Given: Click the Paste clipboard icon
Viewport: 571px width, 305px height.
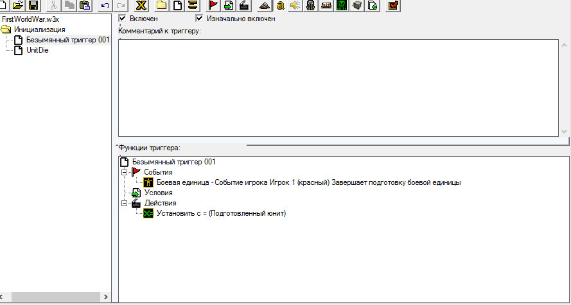Looking at the screenshot, I should tap(85, 5).
